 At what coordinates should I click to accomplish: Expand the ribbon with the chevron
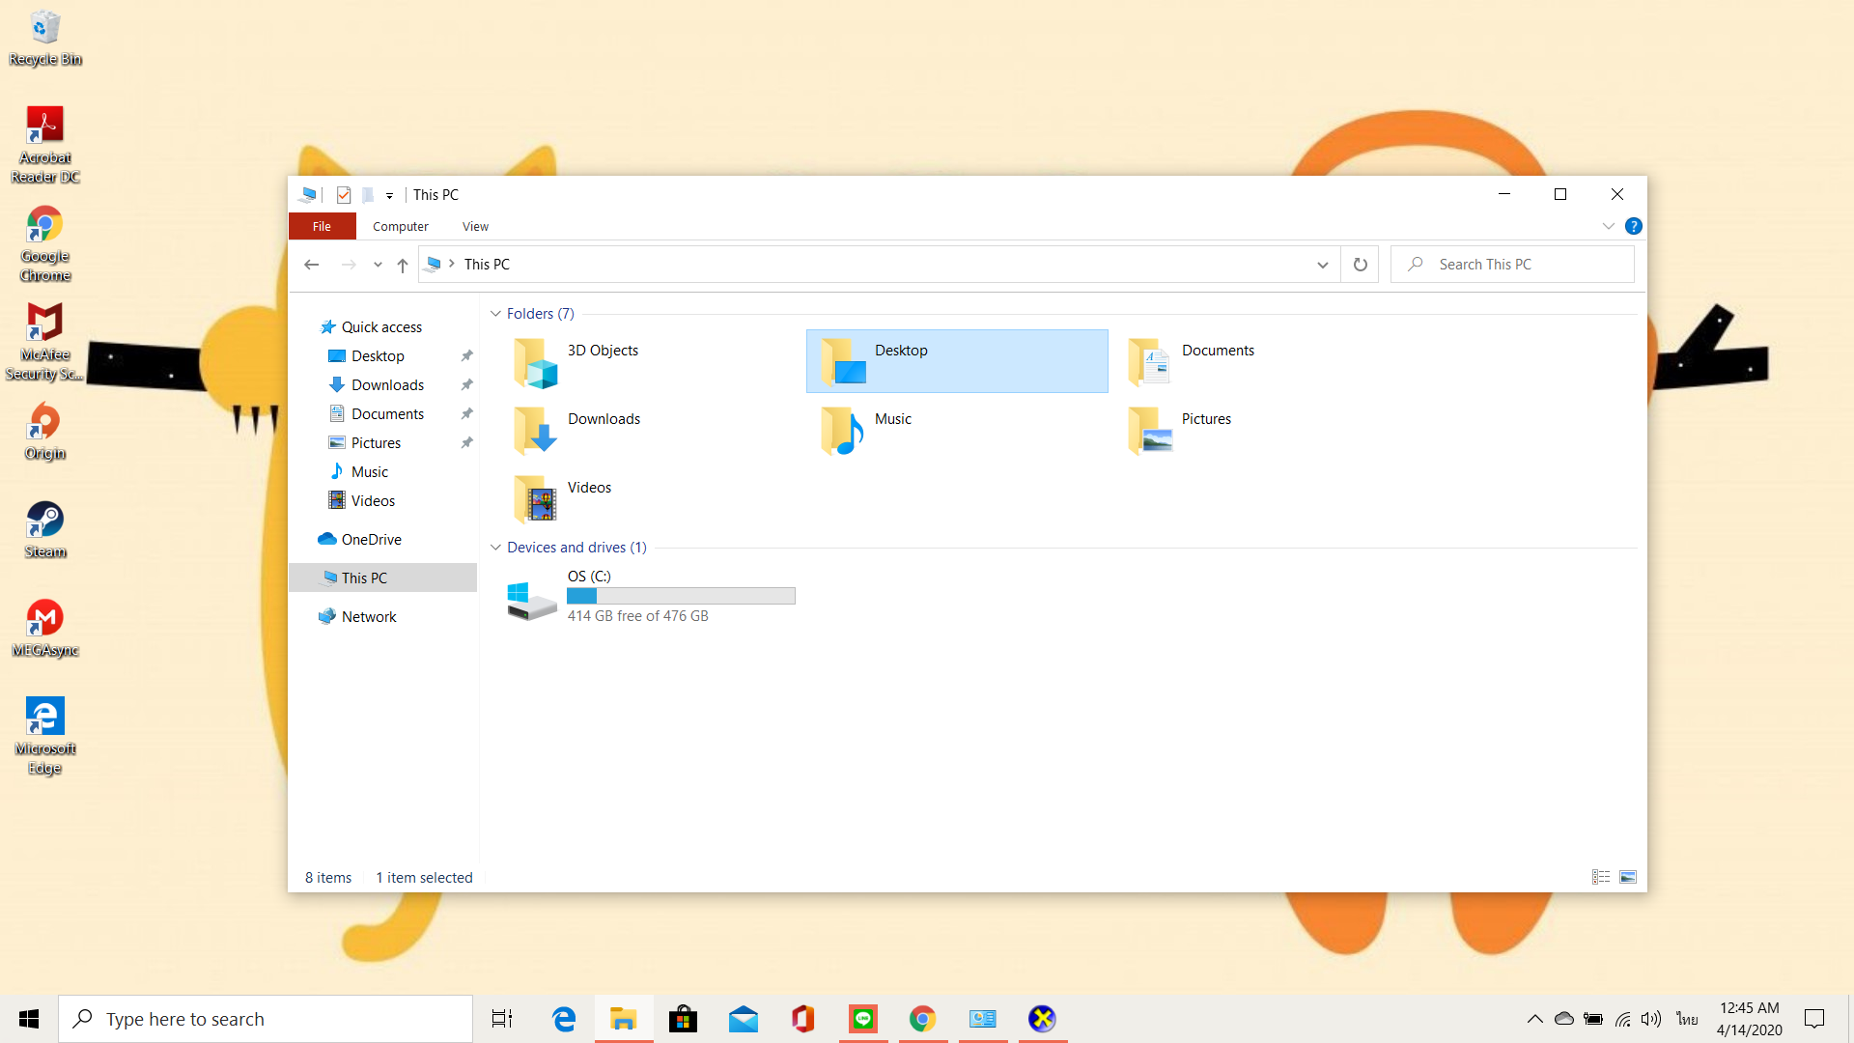(1608, 226)
